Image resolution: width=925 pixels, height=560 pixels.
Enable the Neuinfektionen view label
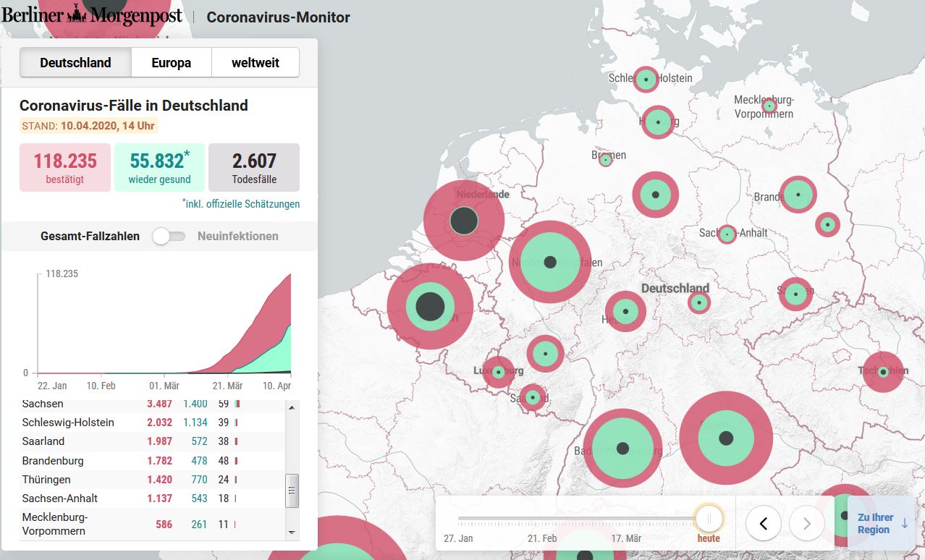tap(237, 236)
